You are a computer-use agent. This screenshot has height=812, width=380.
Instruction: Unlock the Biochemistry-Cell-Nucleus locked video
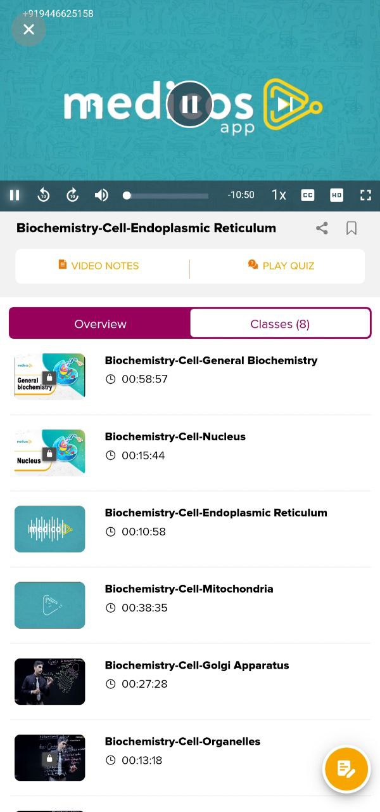pyautogui.click(x=49, y=454)
